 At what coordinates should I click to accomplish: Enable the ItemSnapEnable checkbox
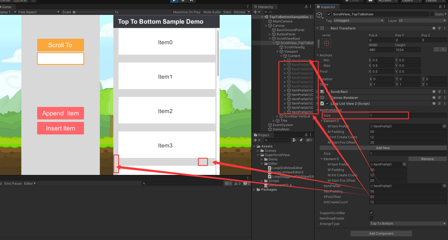(x=371, y=218)
